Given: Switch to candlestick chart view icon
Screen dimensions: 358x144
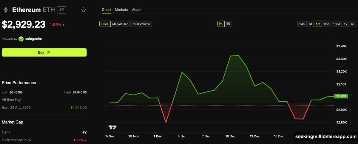Looking at the screenshot, I should point(229,24).
